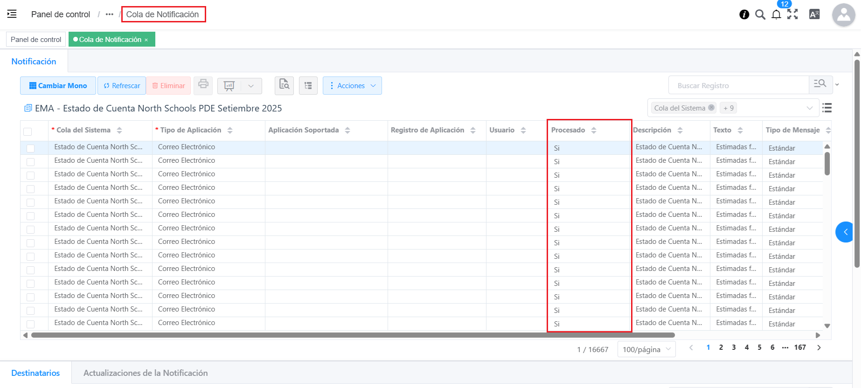This screenshot has height=388, width=868.
Task: Click the document search icon button
Action: point(284,85)
